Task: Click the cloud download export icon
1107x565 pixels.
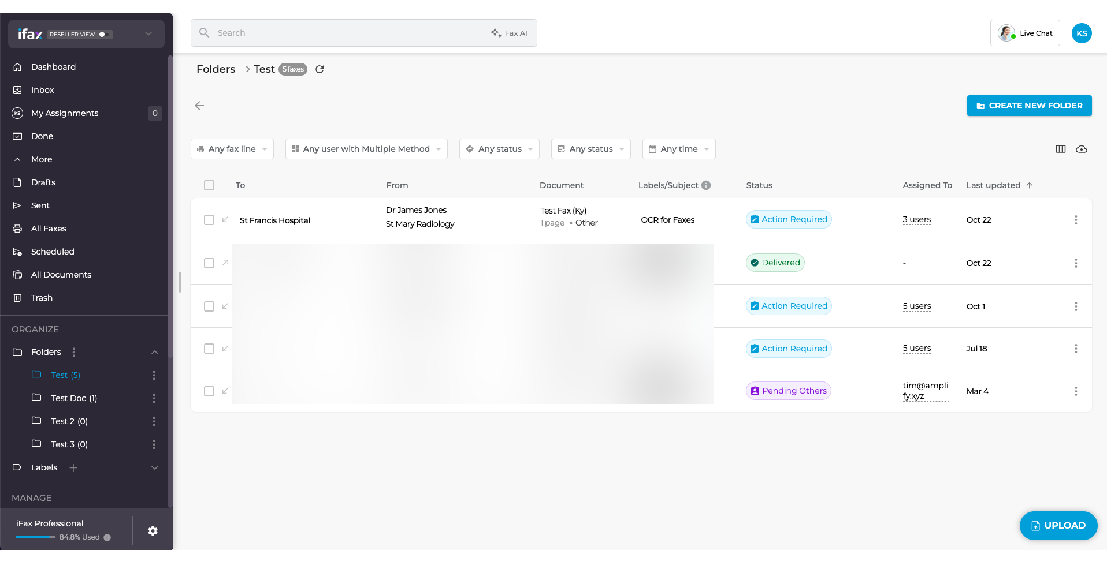Action: [x=1082, y=149]
